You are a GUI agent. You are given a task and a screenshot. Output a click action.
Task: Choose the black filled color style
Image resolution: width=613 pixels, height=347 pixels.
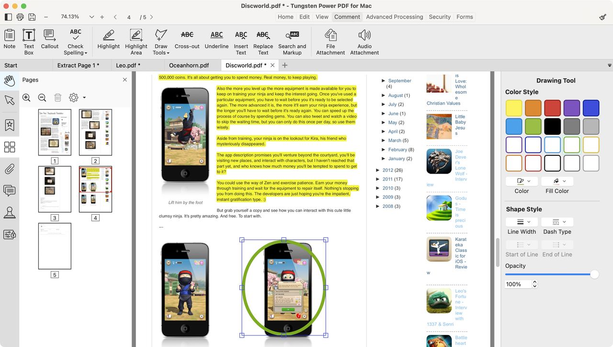coord(552,126)
